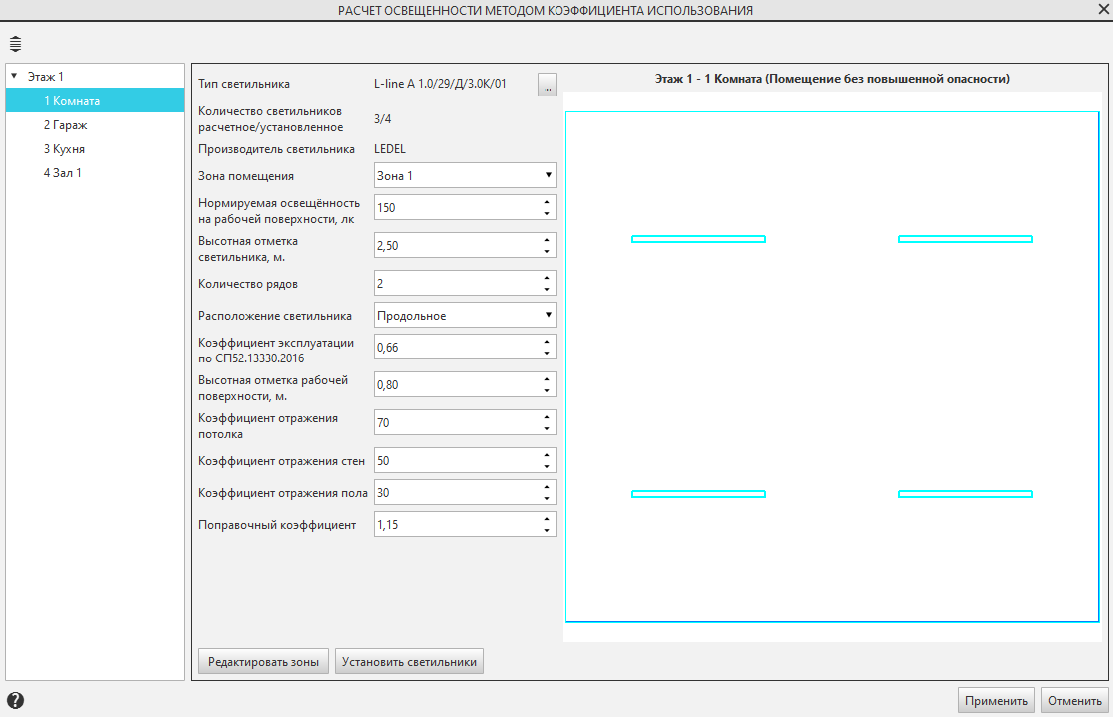Image resolution: width=1113 pixels, height=717 pixels.
Task: Open help via the question mark icon
Action: (x=15, y=700)
